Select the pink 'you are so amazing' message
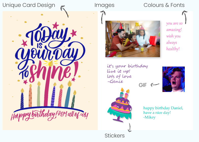The image size is (199, 142). click(174, 36)
